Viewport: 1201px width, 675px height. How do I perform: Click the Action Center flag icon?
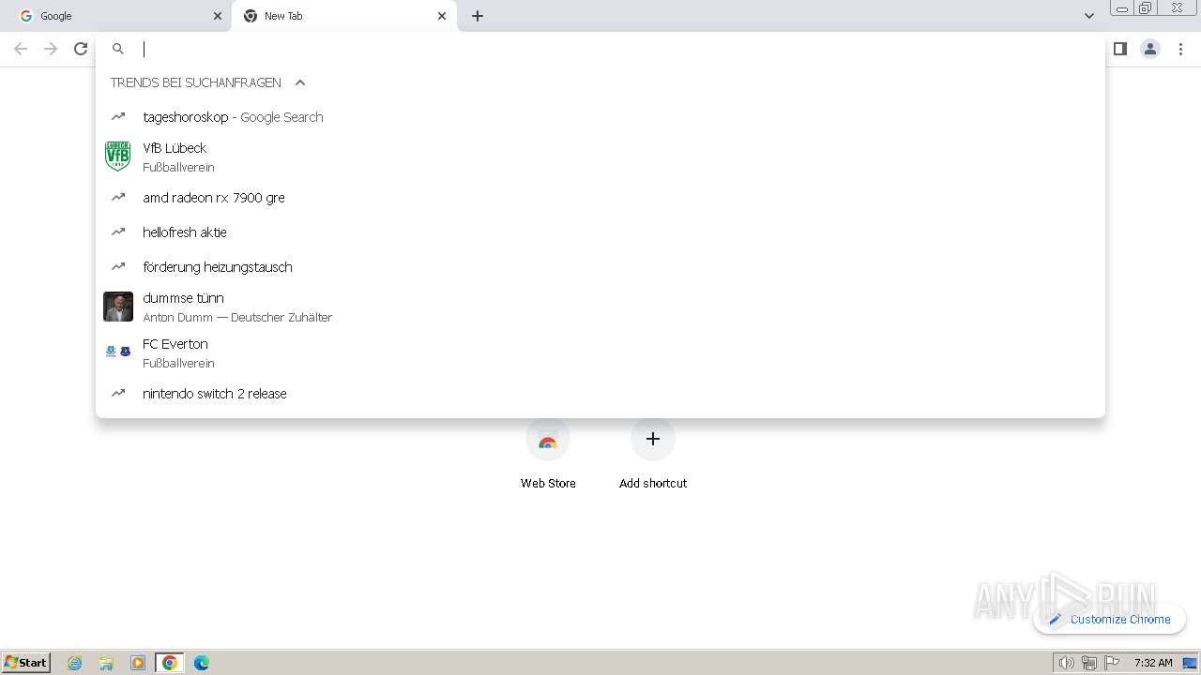(x=1112, y=663)
